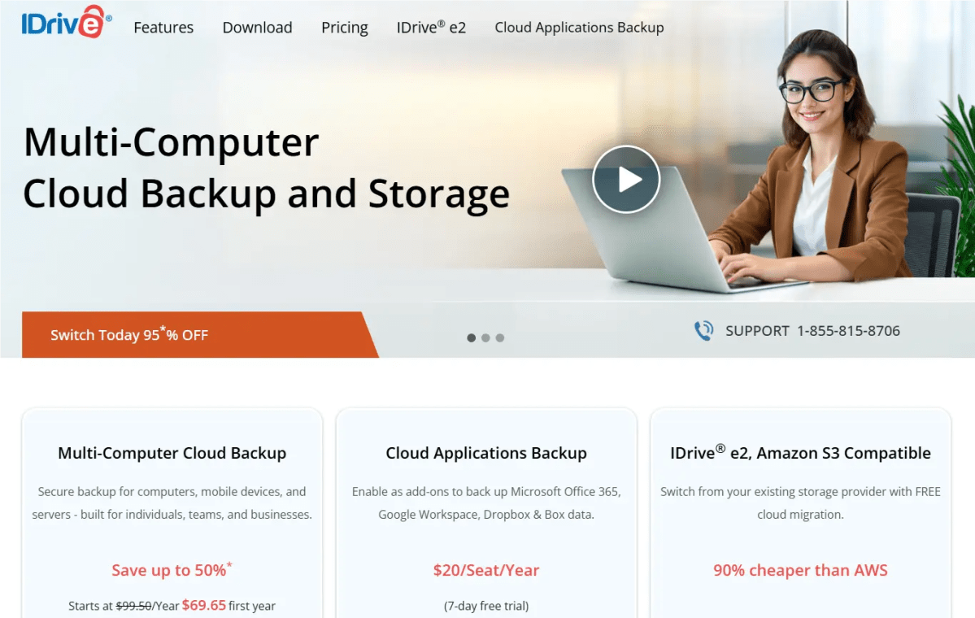This screenshot has height=618, width=975.
Task: Open Cloud Applications Backup in top navigation
Action: tap(579, 28)
